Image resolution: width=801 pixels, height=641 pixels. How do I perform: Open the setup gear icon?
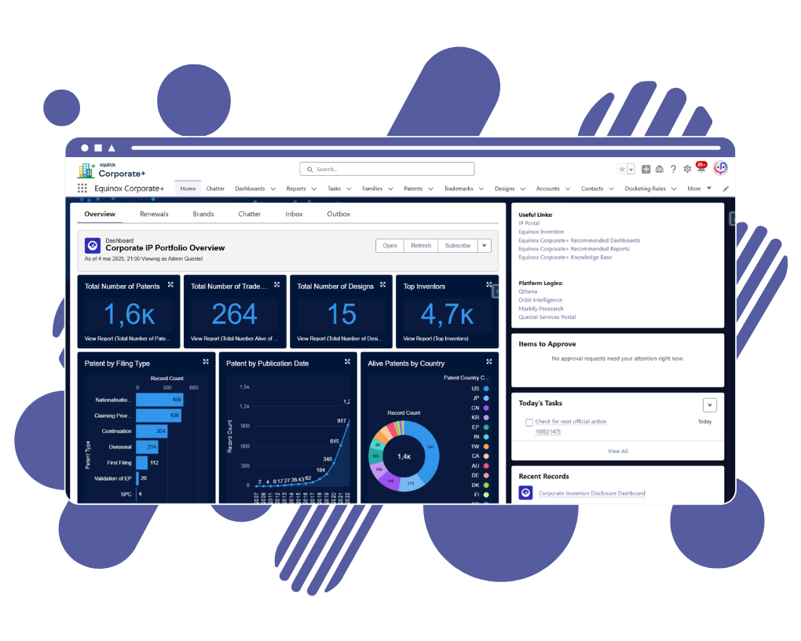[x=687, y=169]
